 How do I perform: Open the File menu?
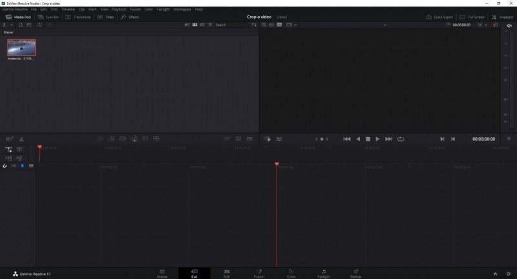pos(34,9)
